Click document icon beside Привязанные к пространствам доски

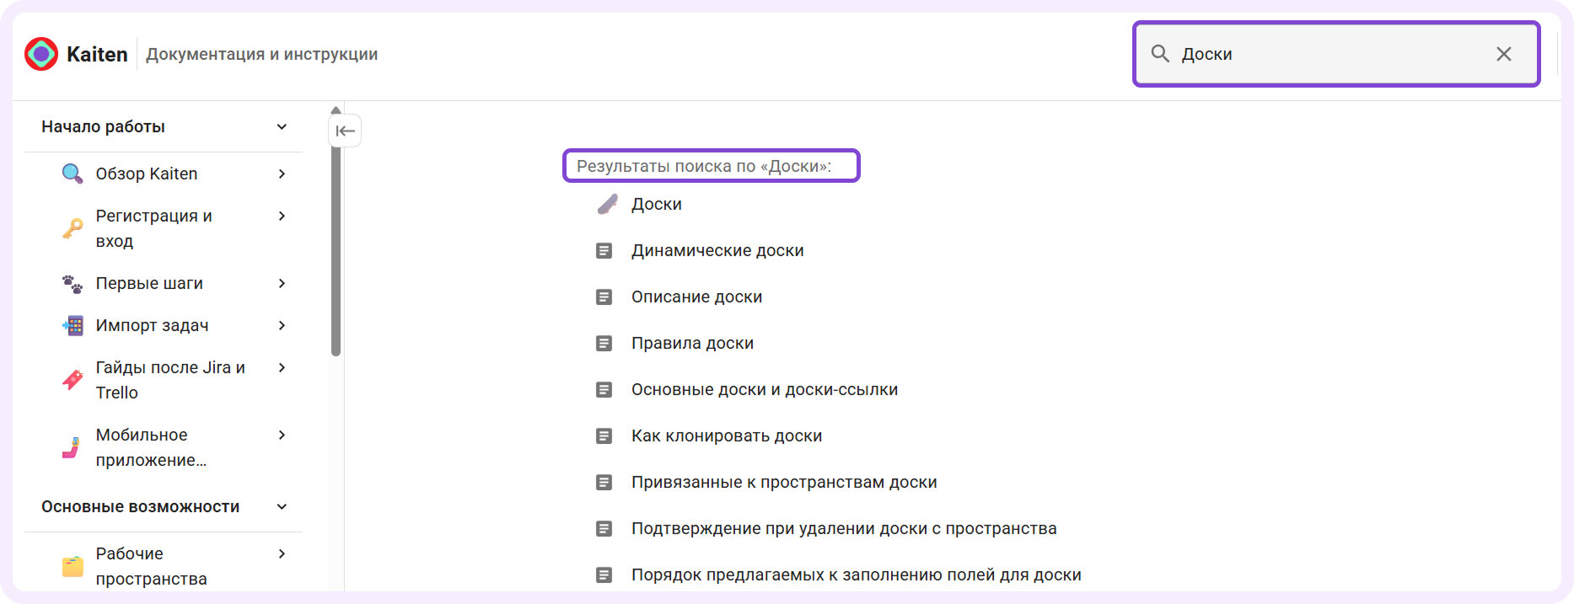[604, 482]
